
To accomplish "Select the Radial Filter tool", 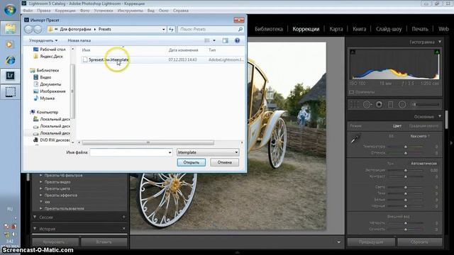I will [402, 104].
